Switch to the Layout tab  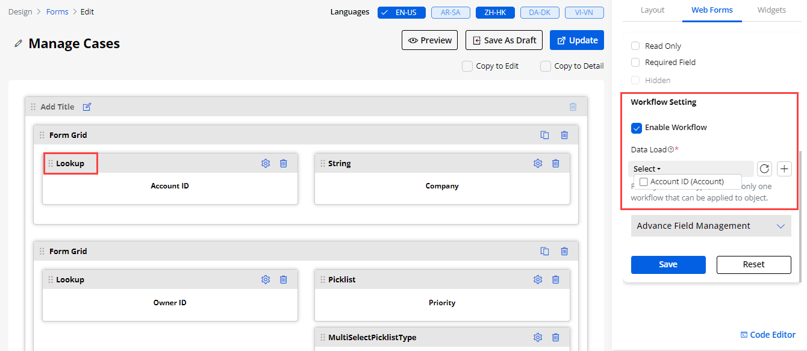click(x=652, y=10)
